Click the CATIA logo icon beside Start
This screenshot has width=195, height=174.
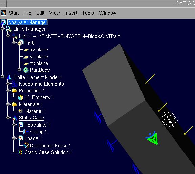[x=4, y=13]
